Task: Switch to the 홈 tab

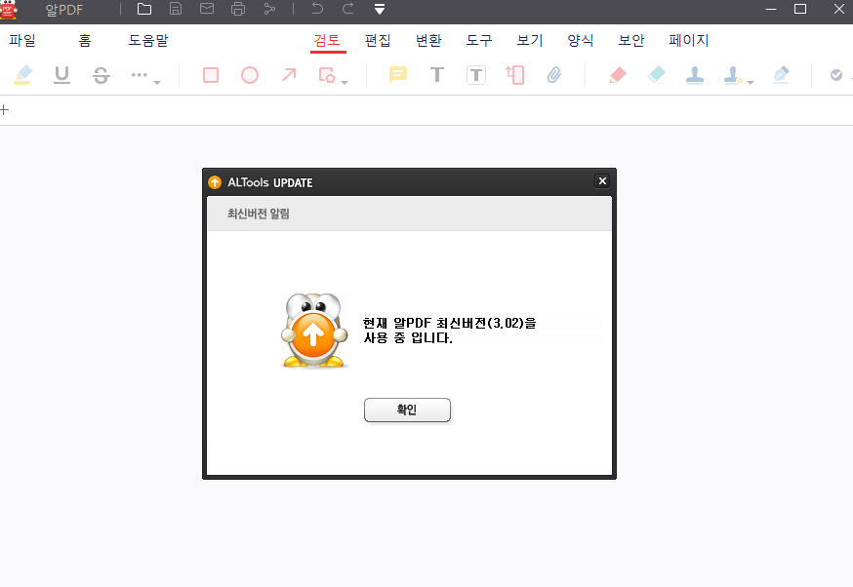Action: point(85,40)
